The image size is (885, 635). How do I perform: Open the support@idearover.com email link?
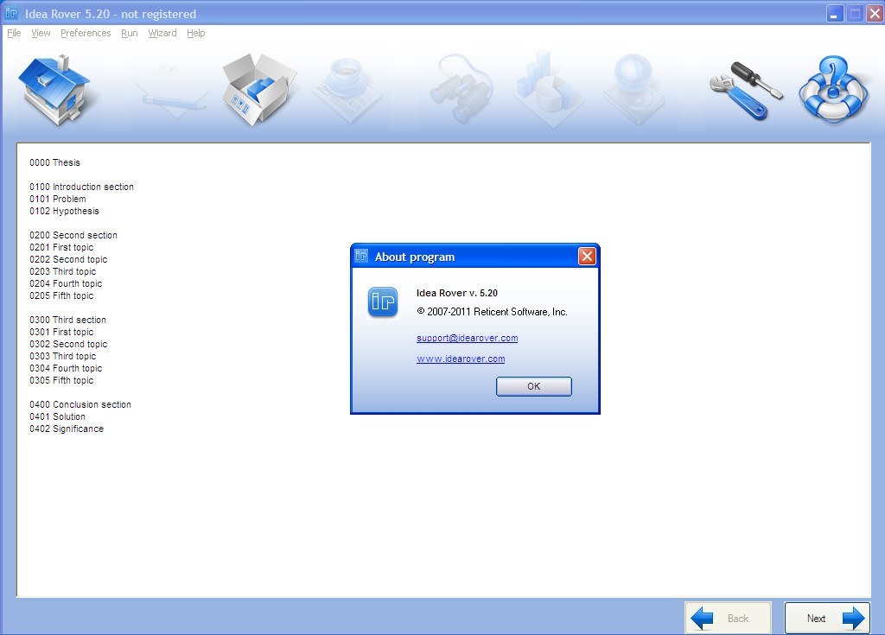coord(468,338)
